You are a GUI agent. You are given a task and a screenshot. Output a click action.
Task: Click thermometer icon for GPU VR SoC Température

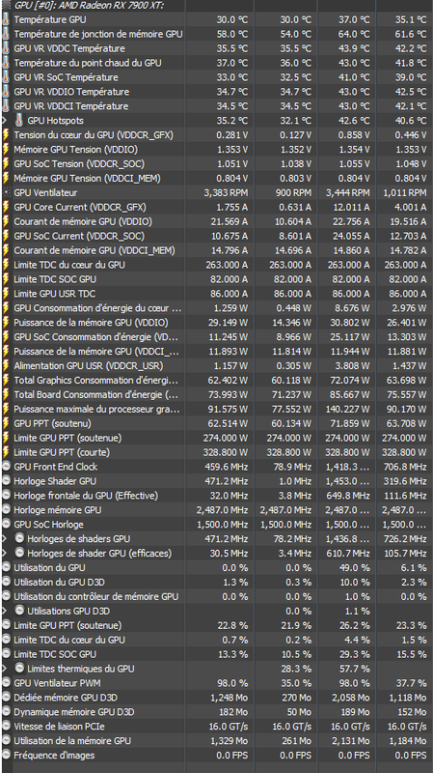coord(6,77)
